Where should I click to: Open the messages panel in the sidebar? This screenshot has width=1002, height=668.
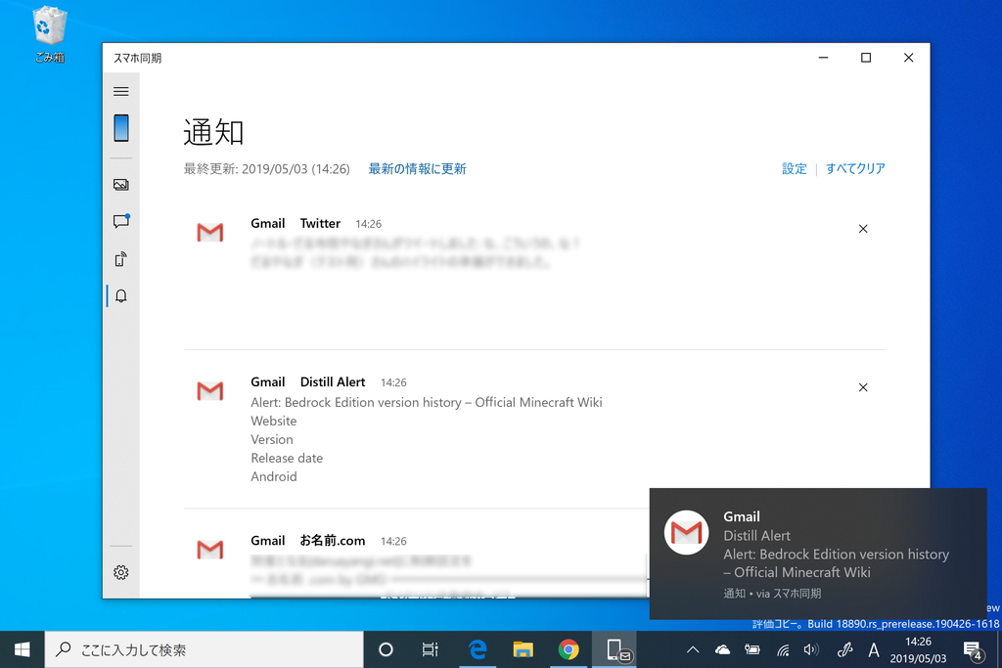(120, 221)
